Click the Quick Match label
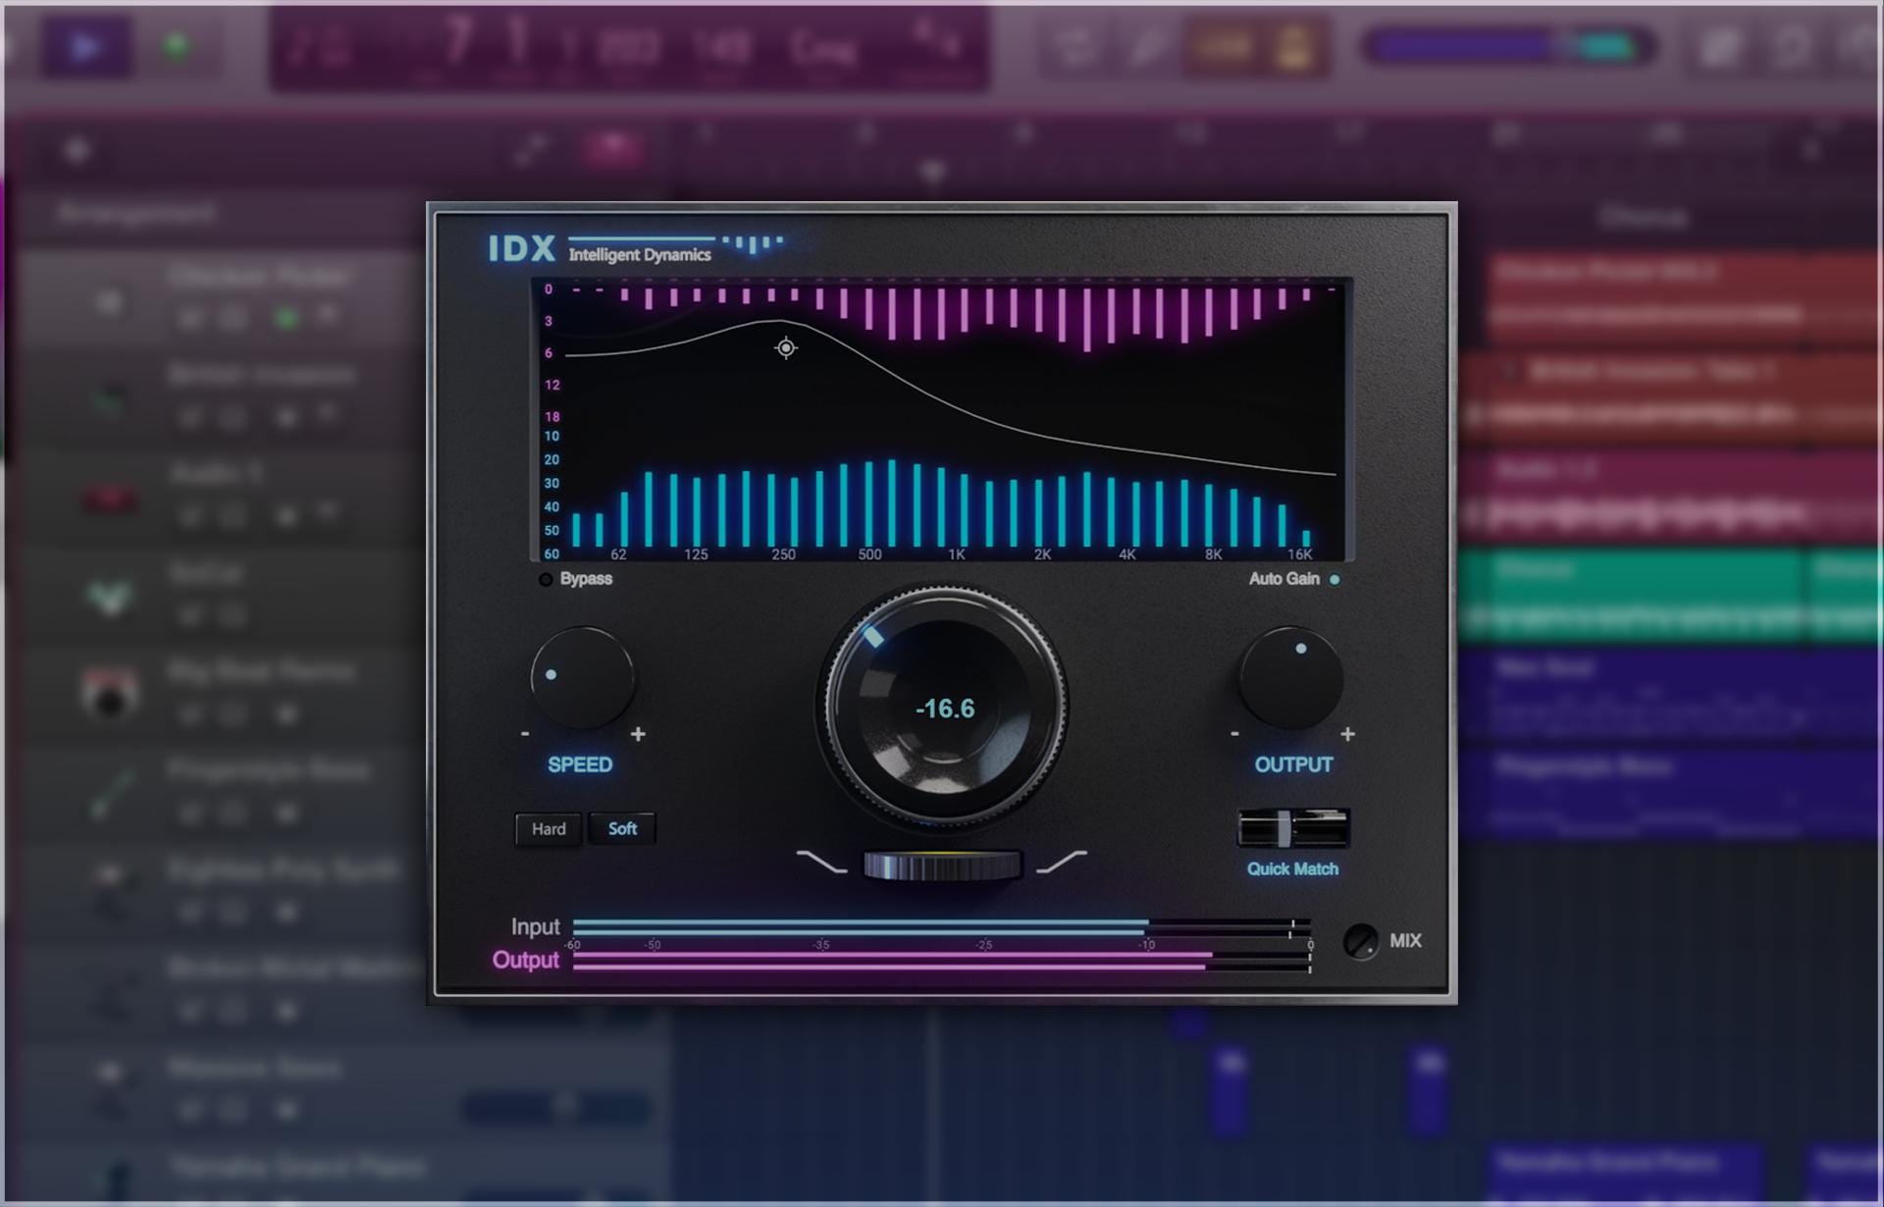 (x=1292, y=869)
